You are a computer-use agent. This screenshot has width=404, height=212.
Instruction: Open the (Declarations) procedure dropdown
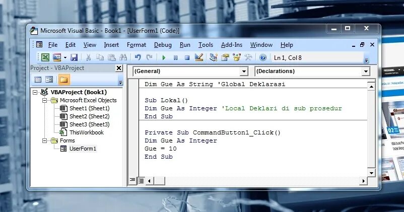click(366, 72)
